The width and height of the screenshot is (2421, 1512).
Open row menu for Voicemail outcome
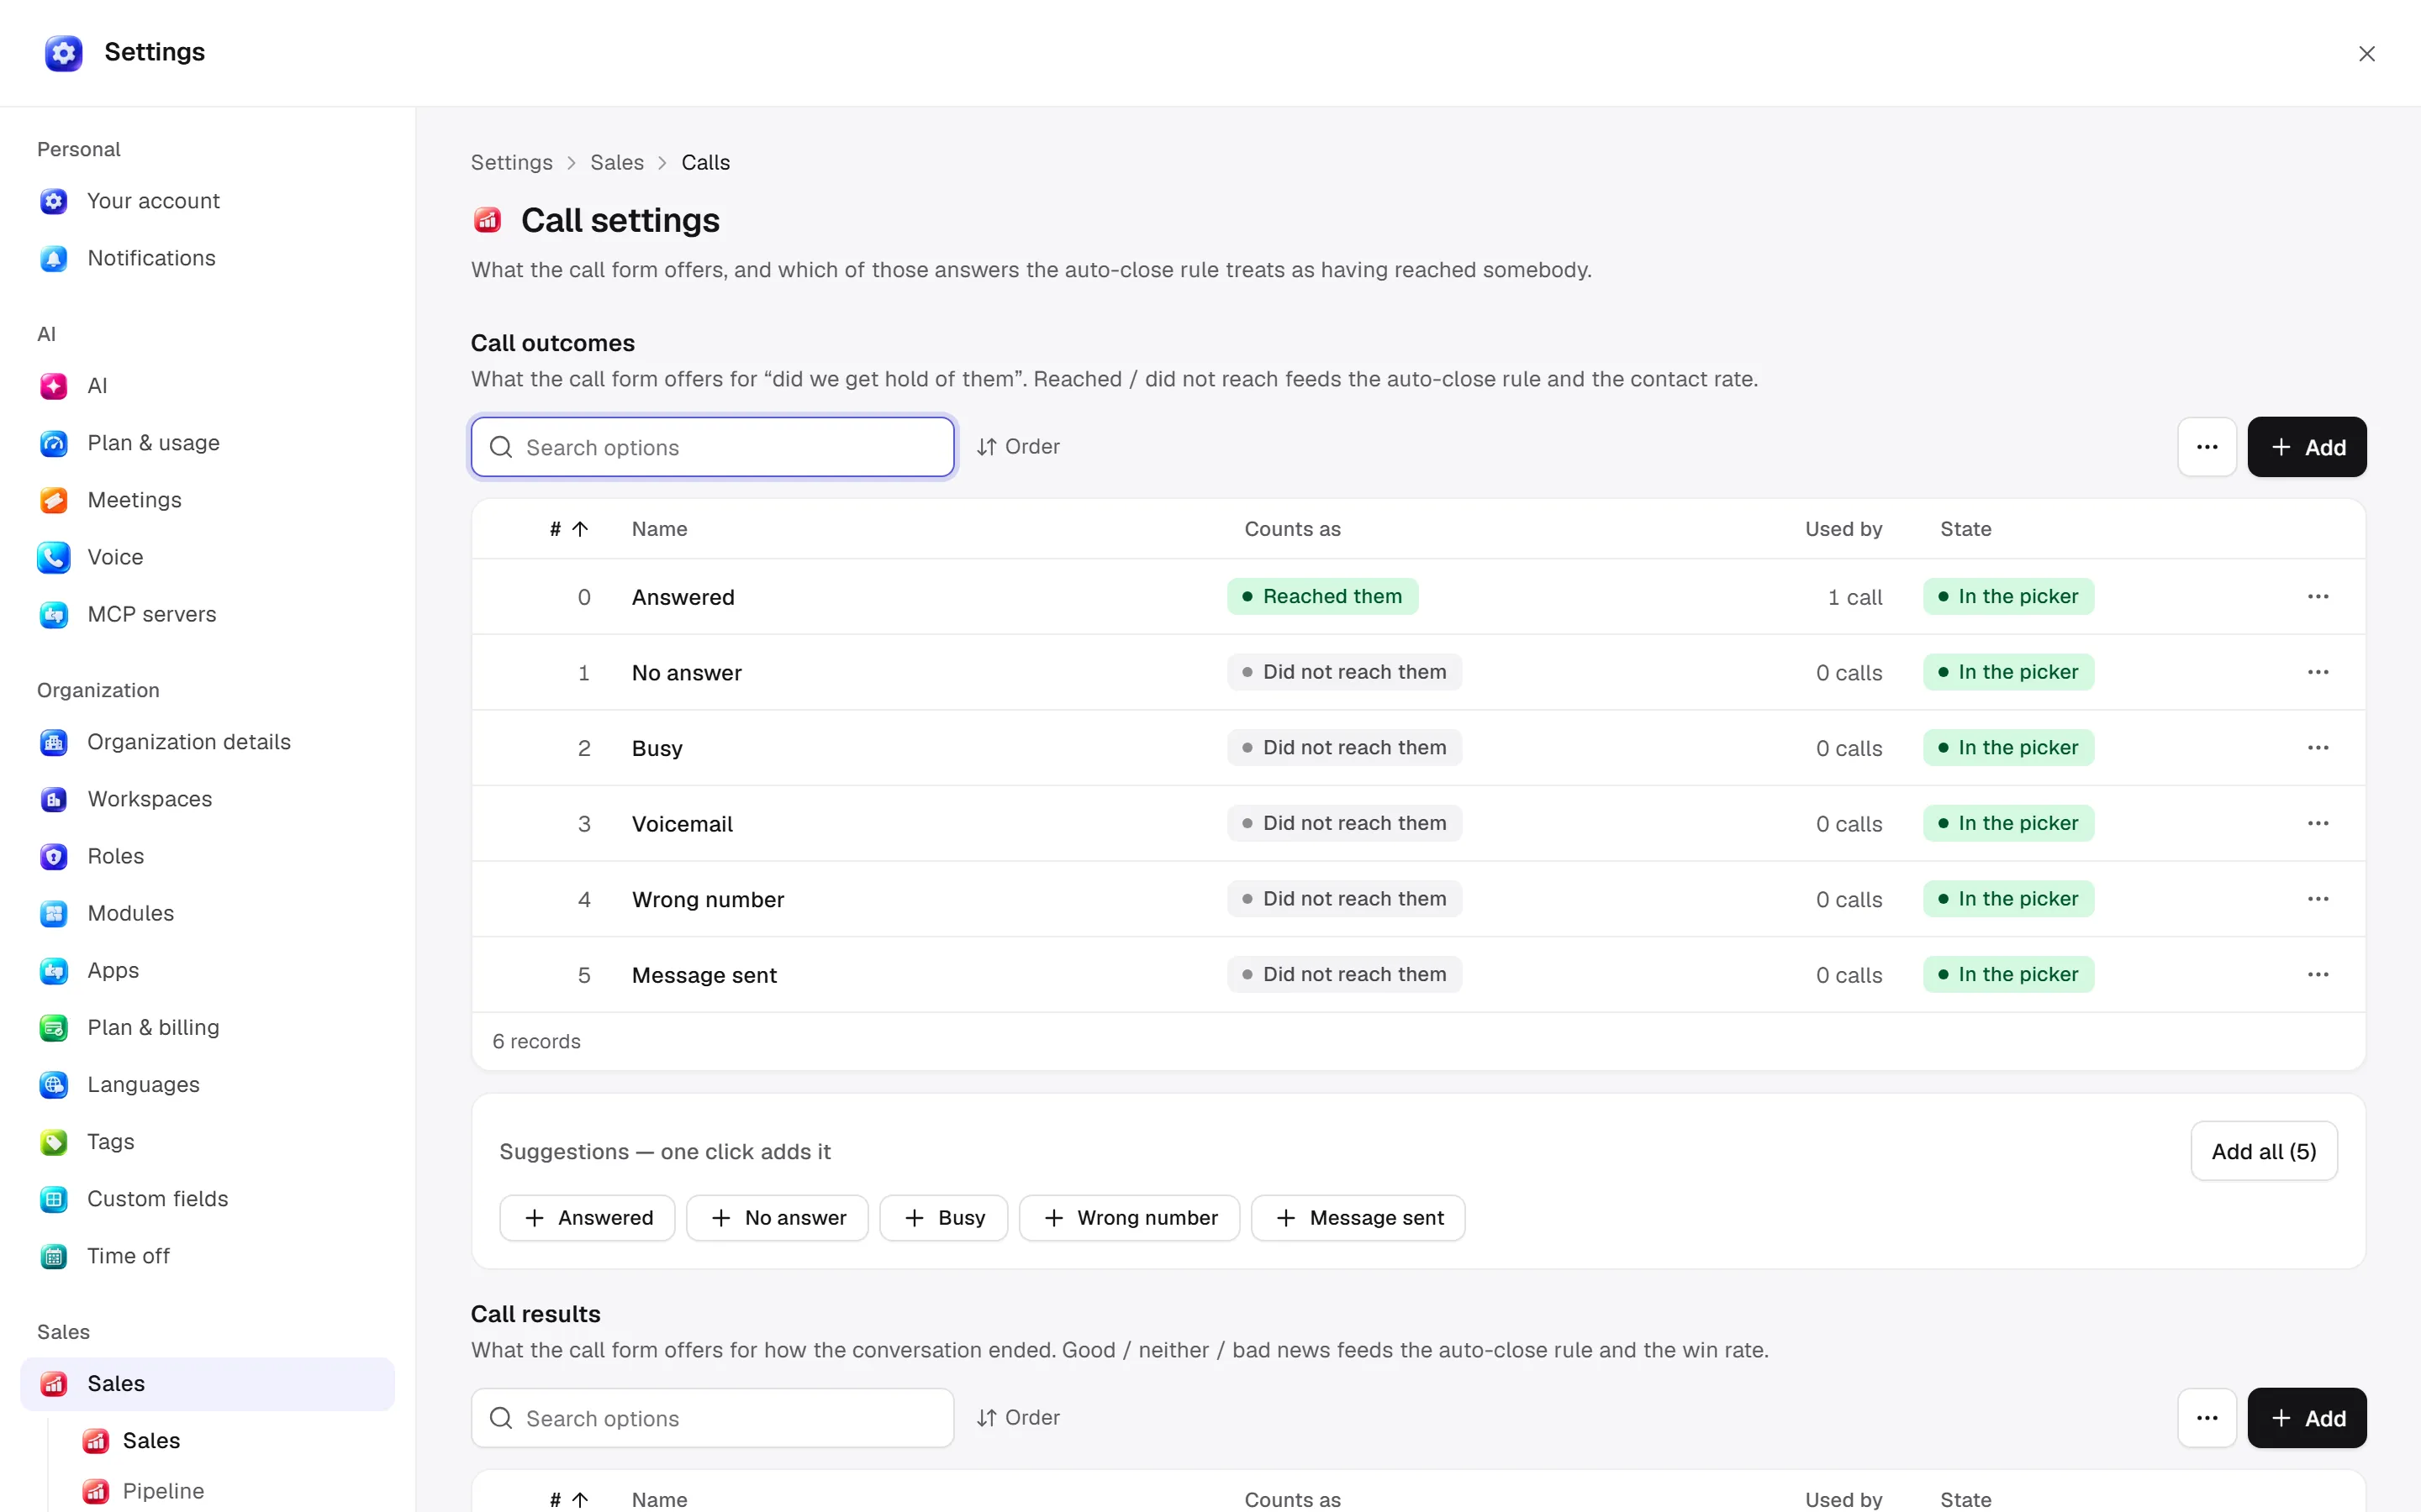click(x=2318, y=823)
